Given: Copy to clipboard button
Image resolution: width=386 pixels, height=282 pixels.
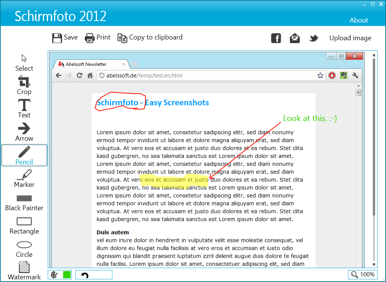Looking at the screenshot, I should (150, 38).
